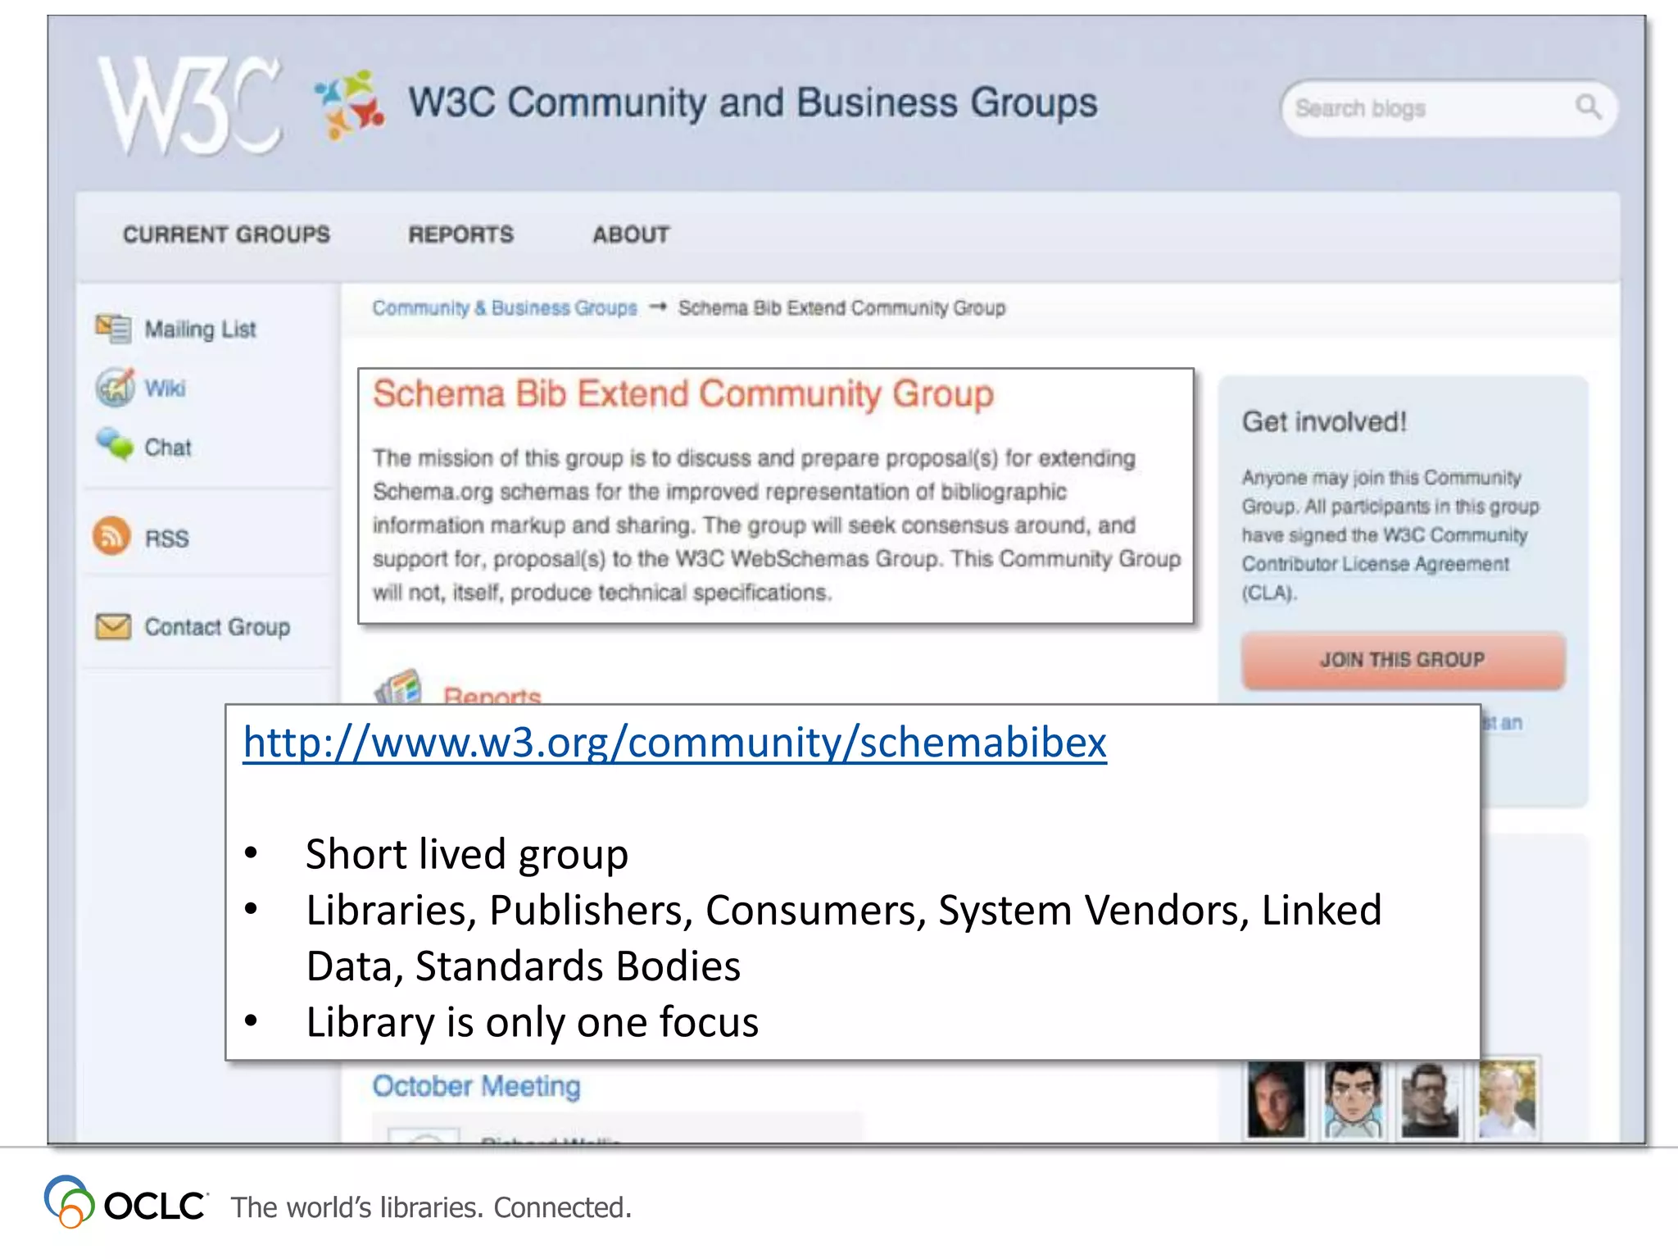Focus the Search blogs field
Image resolution: width=1678 pixels, height=1259 pixels.
pos(1449,107)
